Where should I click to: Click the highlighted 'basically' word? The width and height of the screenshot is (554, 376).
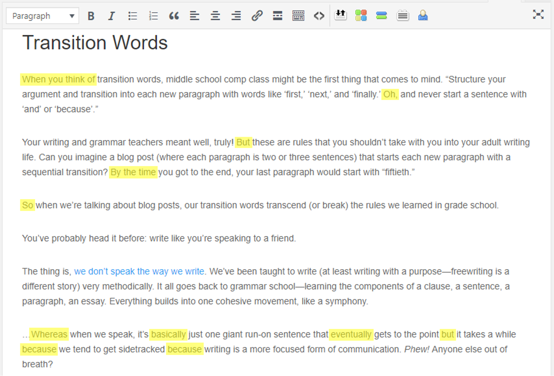(x=168, y=334)
